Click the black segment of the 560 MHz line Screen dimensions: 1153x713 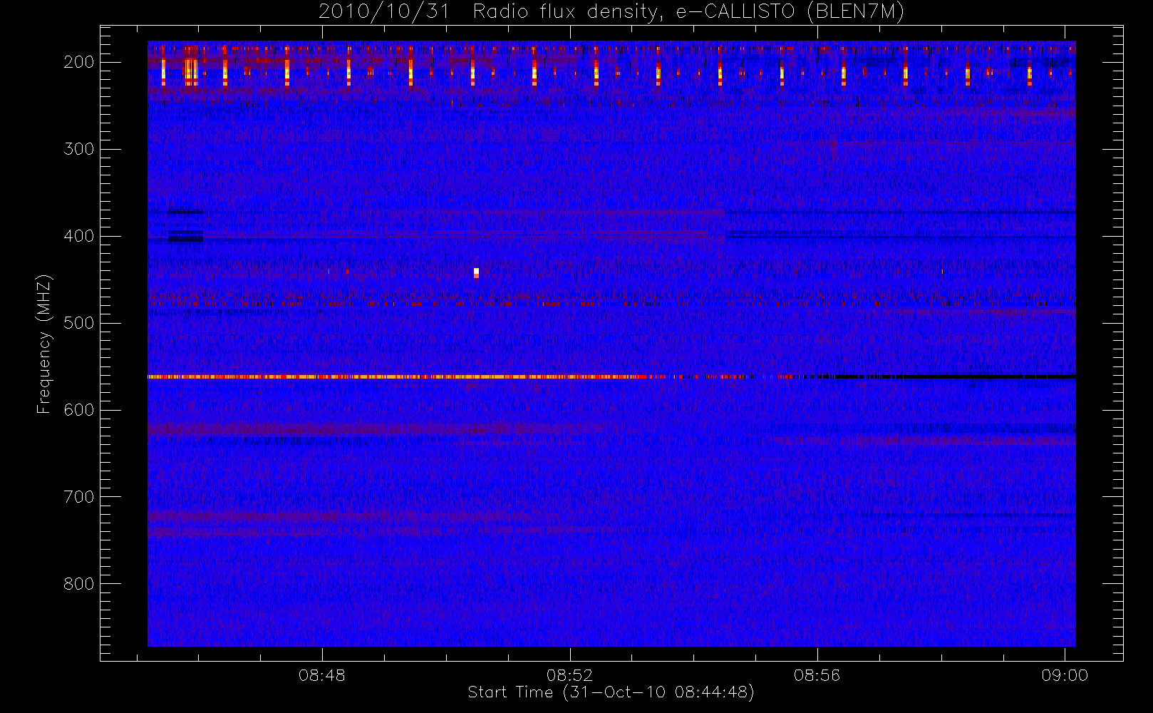(955, 376)
